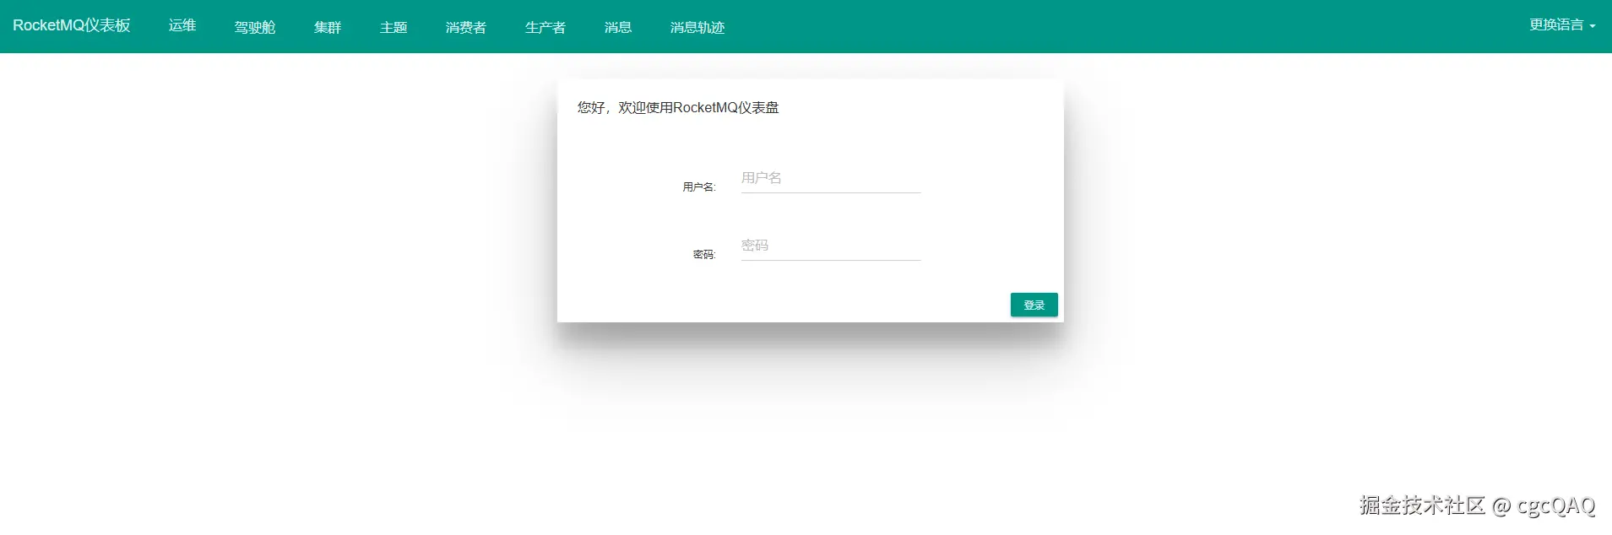Select the 主题 topic menu
The image size is (1612, 535).
(394, 27)
